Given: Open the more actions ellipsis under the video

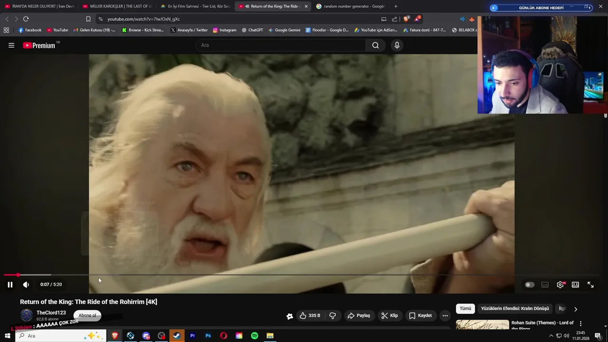Looking at the screenshot, I should point(445,315).
